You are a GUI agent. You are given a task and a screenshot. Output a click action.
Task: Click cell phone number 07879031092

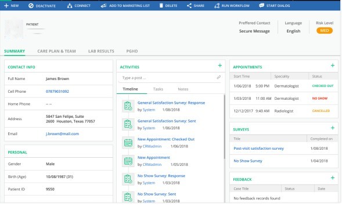[x=57, y=92]
